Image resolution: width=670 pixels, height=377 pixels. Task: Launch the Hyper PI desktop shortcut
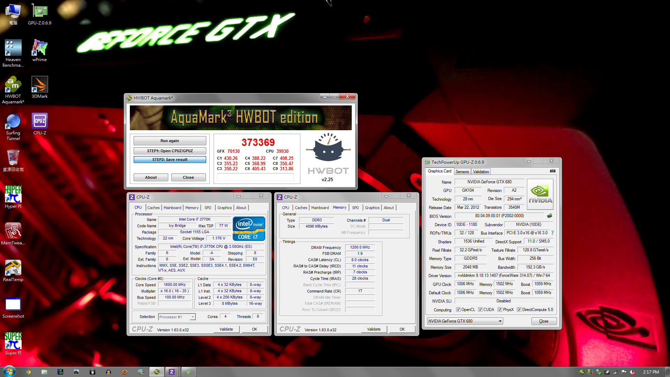(x=13, y=197)
